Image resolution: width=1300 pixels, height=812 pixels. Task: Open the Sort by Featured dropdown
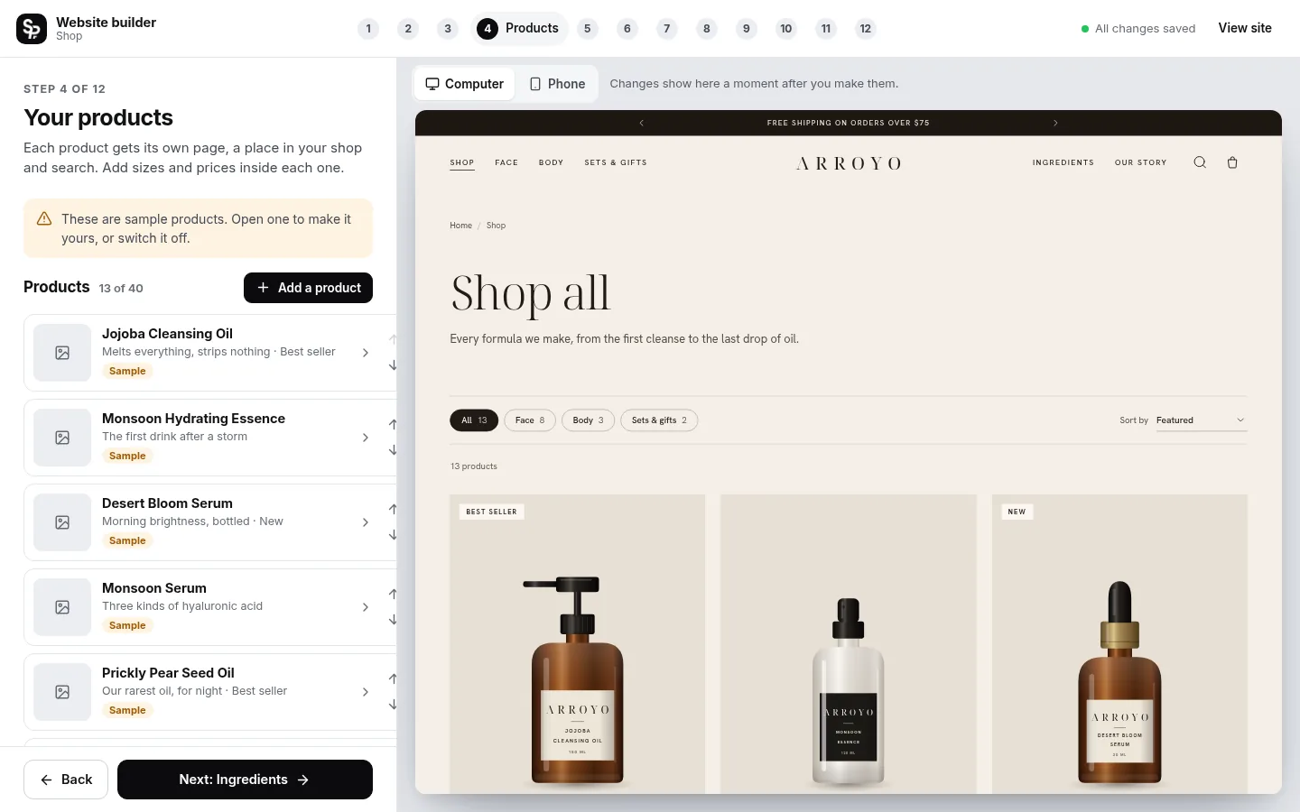tap(1201, 420)
